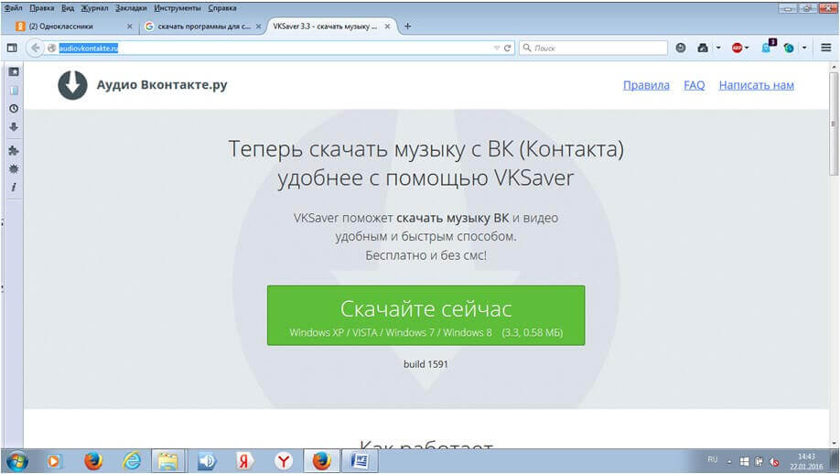Screen dimensions: 840x474
Task: Click the Adblock Plus toolbar icon
Action: [x=737, y=48]
